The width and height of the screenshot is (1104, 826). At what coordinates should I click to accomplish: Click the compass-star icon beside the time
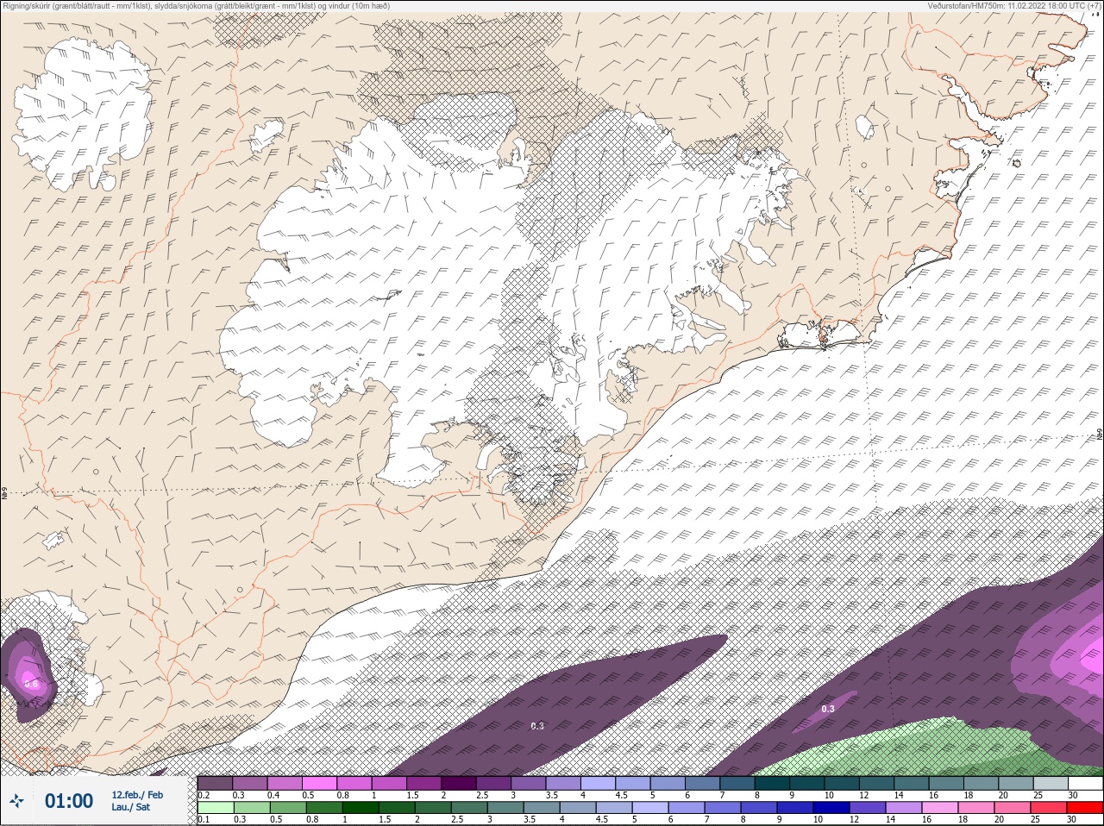pos(16,802)
